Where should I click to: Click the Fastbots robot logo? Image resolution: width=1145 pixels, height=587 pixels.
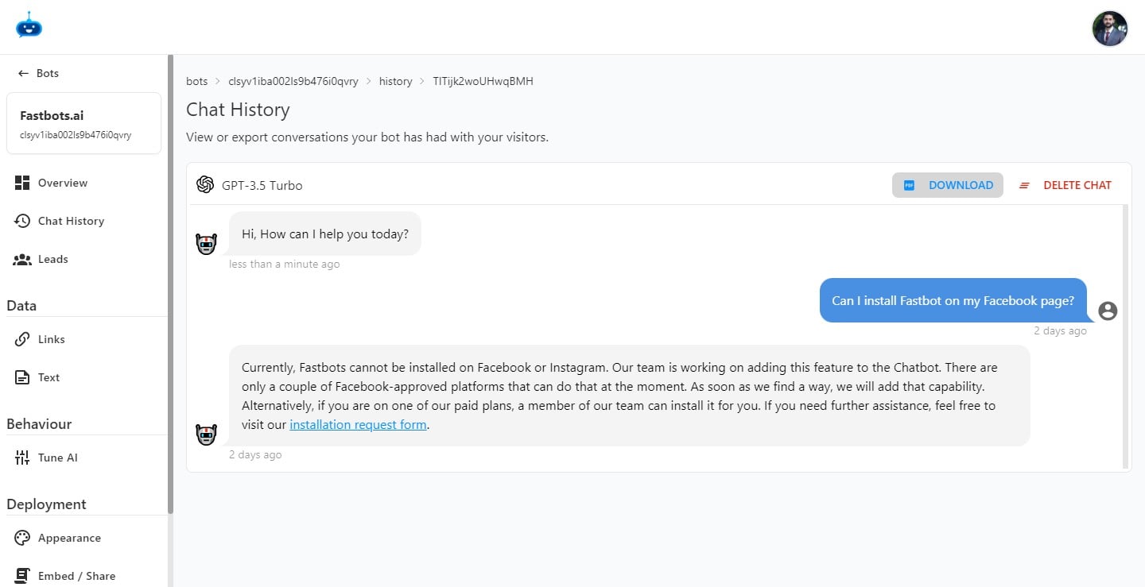tap(29, 25)
